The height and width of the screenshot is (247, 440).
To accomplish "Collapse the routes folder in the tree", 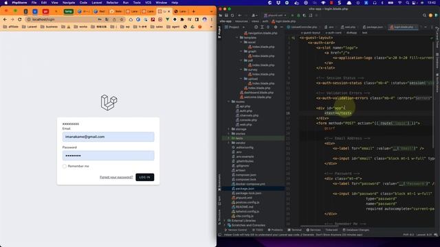I will (x=229, y=102).
